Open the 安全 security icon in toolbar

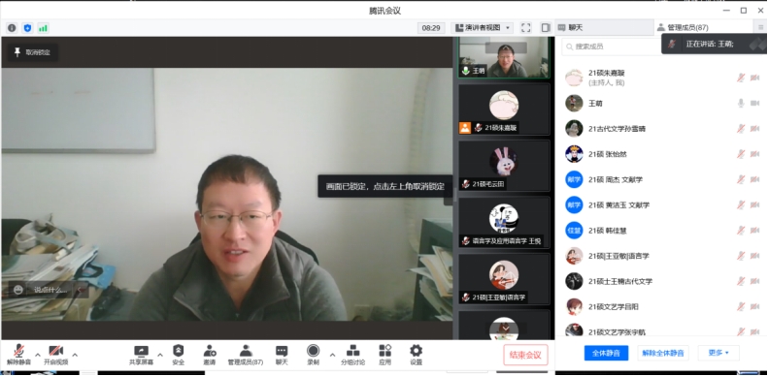point(179,351)
